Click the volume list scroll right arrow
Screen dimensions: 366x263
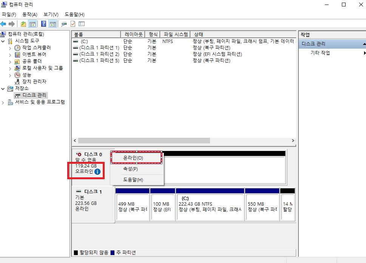point(293,141)
